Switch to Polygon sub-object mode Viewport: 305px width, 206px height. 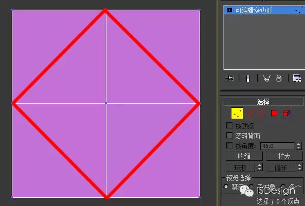point(274,113)
